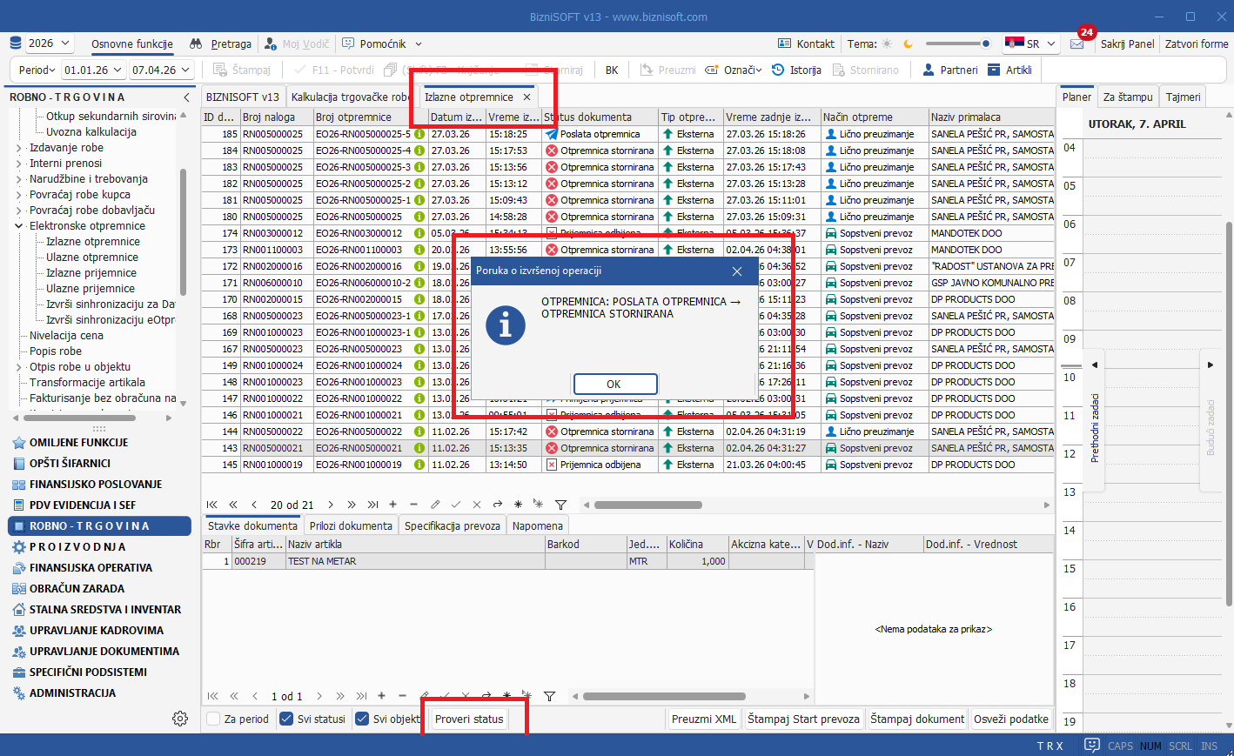
Task: Uncheck the Svi statusi checkbox
Action: click(x=286, y=719)
